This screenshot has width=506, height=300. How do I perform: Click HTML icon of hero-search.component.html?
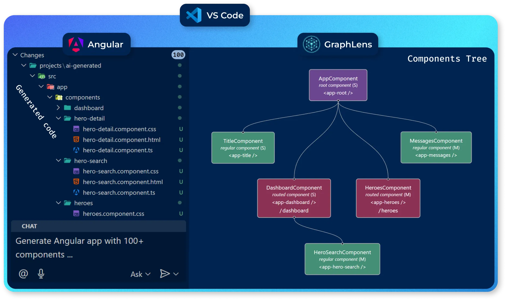(76, 182)
